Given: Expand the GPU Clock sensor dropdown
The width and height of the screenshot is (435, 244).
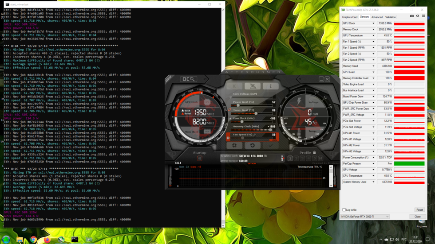Looking at the screenshot, I should (x=373, y=23).
